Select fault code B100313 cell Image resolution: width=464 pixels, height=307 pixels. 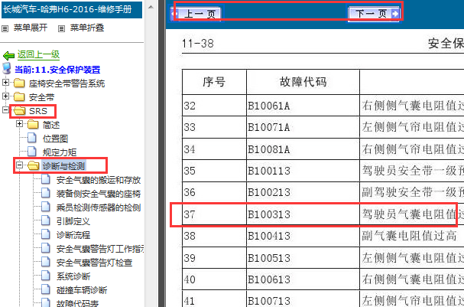(303, 214)
